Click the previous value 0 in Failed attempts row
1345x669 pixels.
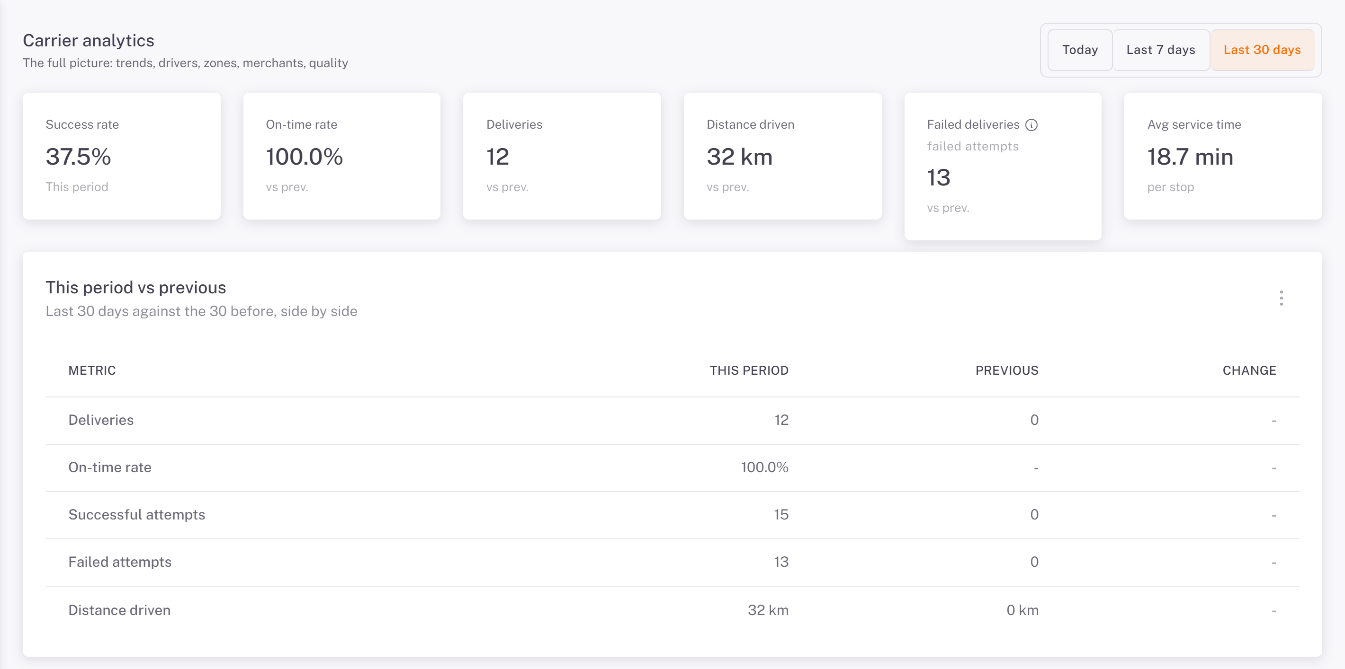[x=1034, y=562]
